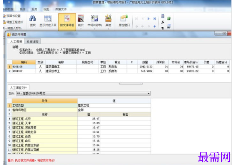This screenshot has width=237, height=168.
Task: Click quantity value 2043.5133
Action: (145, 67)
